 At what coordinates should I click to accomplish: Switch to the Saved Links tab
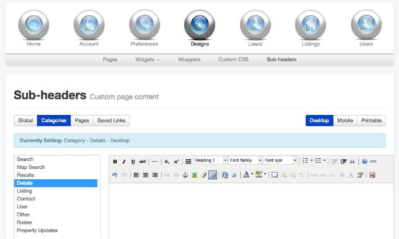coord(111,121)
